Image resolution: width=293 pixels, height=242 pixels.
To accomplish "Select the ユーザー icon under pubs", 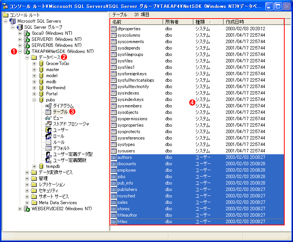I will [x=48, y=130].
